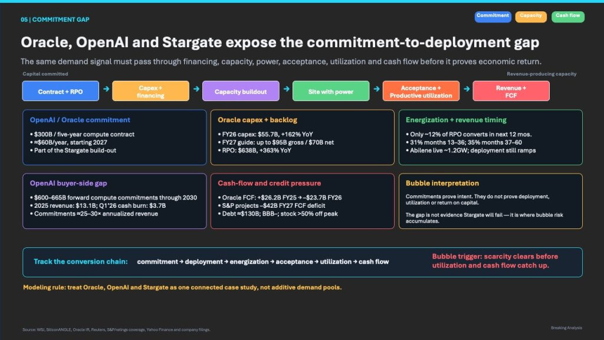
Task: Click the '05 | COMMITMENT GAP' section label
Action: (x=55, y=19)
